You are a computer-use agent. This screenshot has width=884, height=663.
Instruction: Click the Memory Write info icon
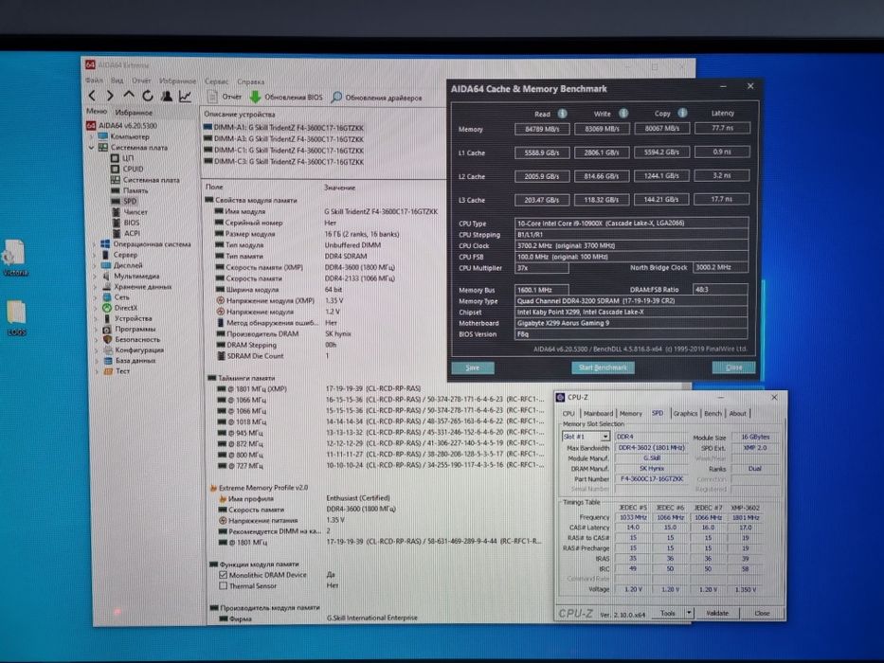pos(623,114)
